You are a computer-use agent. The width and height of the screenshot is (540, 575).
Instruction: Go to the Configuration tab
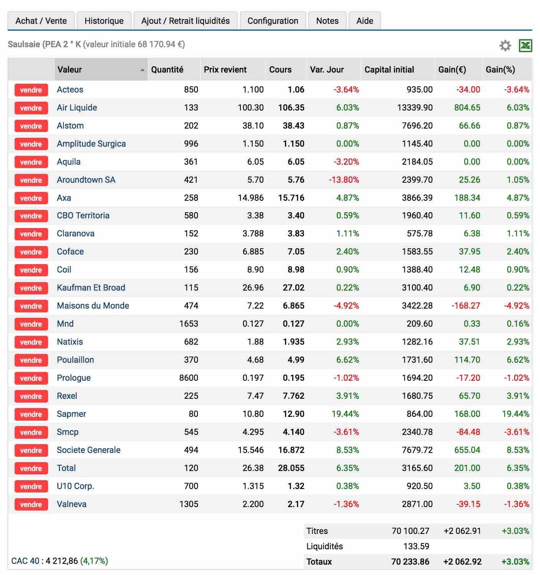(x=273, y=21)
